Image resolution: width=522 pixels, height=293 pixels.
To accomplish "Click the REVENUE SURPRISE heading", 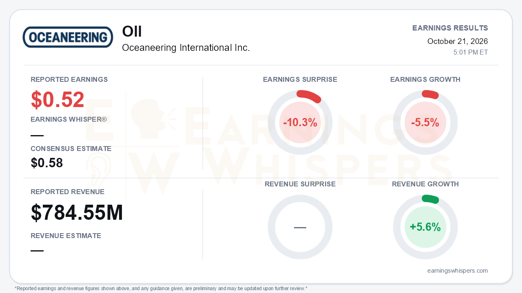I will (300, 184).
